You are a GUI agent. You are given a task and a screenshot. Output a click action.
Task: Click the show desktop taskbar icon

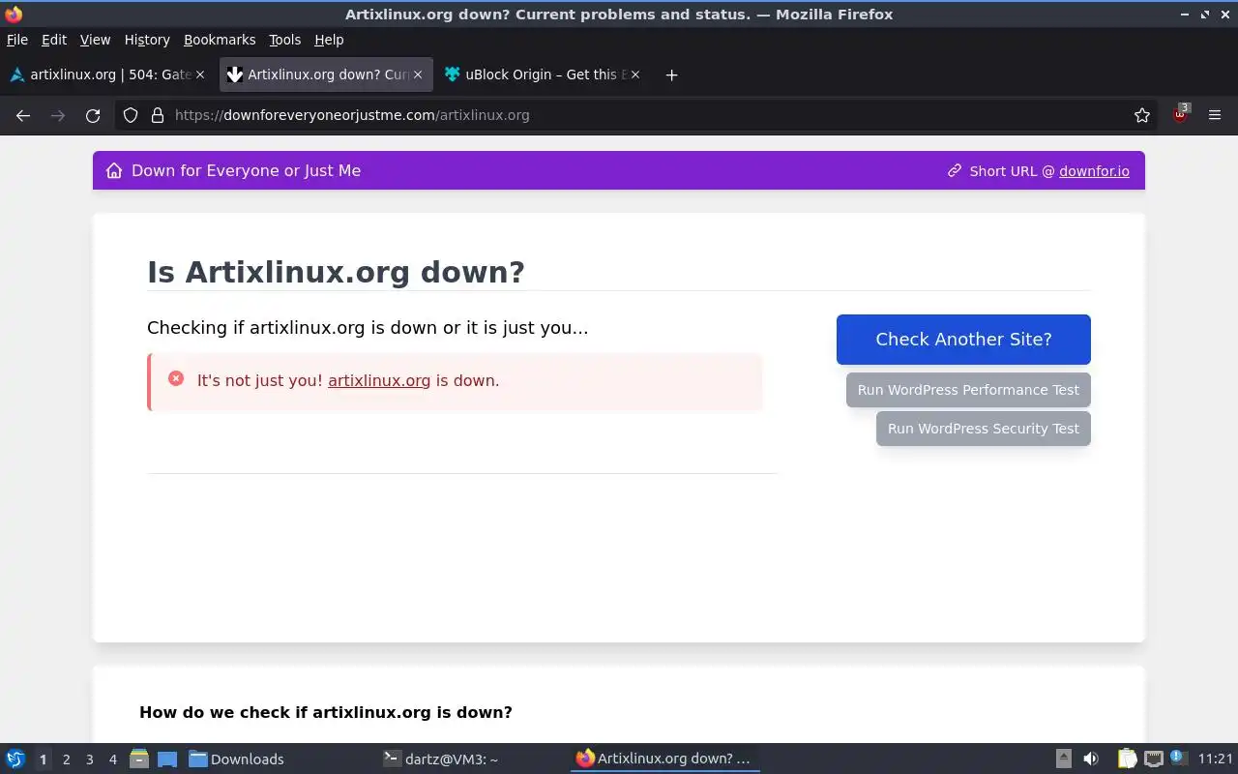167,759
